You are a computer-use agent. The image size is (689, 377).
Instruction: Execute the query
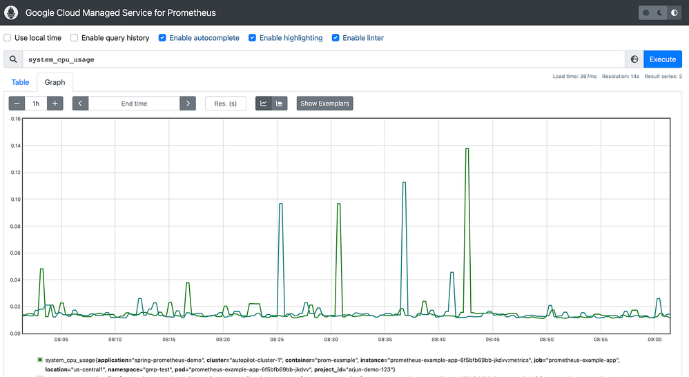pos(663,59)
